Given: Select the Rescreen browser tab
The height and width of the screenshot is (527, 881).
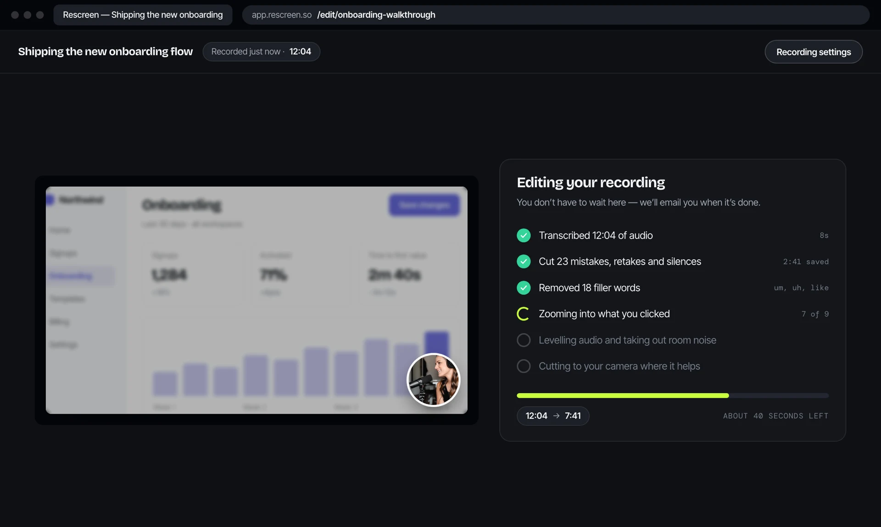Looking at the screenshot, I should (x=143, y=15).
